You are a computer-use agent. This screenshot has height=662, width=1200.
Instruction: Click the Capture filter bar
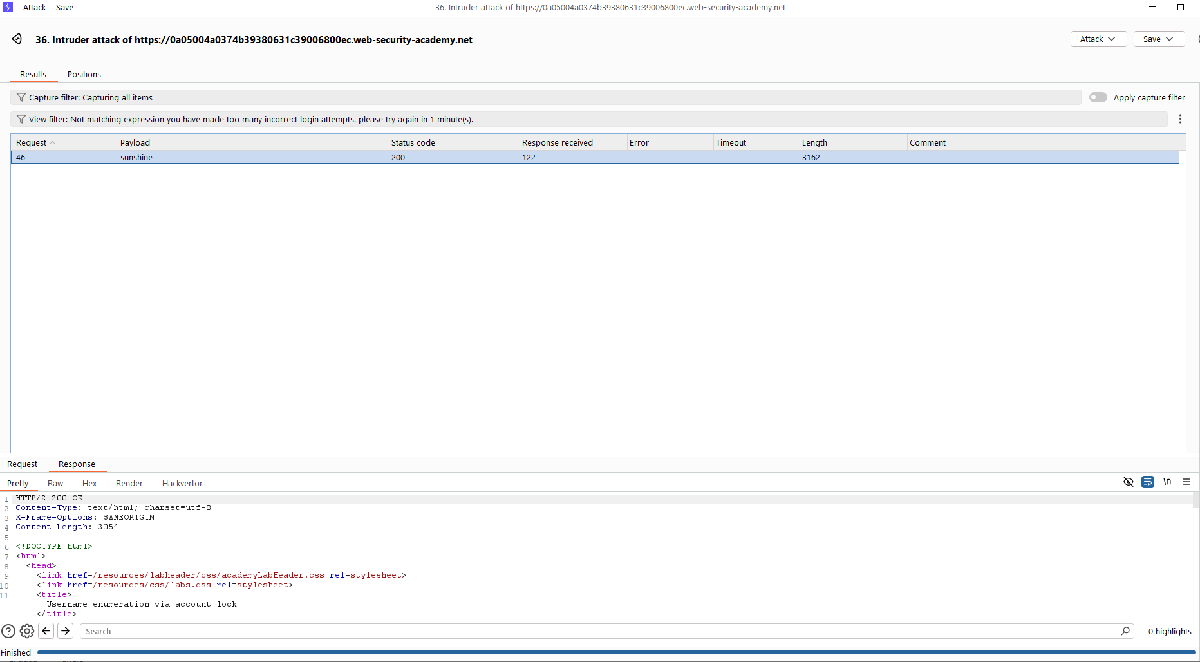tap(546, 97)
